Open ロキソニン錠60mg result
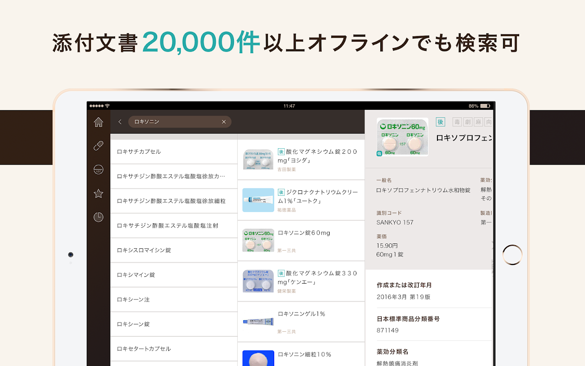Viewport: 585px width, 366px height. pyautogui.click(x=301, y=241)
